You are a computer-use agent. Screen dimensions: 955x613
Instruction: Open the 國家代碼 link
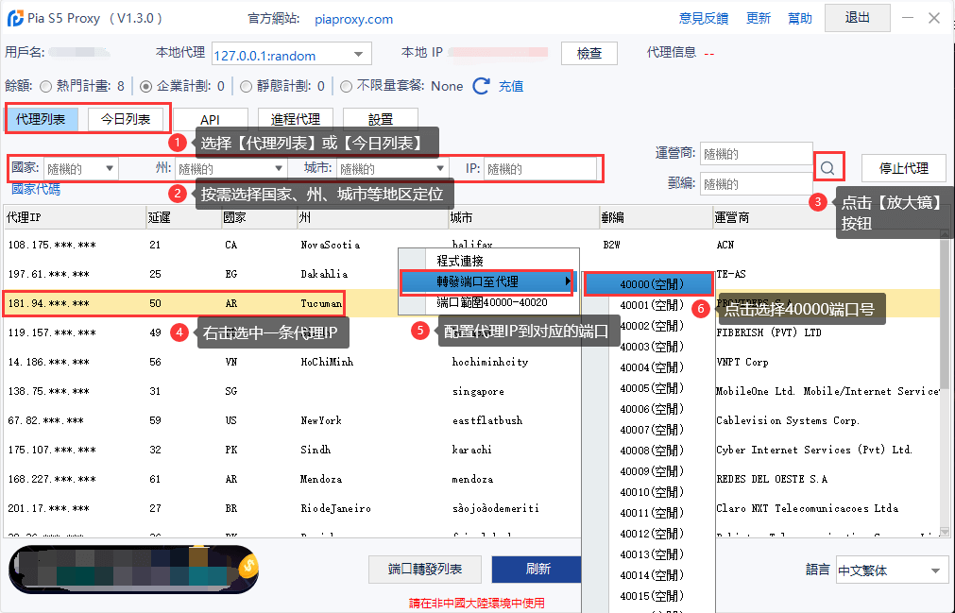coord(36,189)
